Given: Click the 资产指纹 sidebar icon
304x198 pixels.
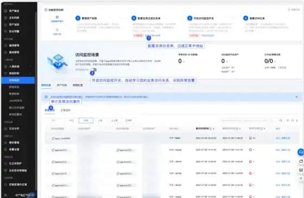Looking at the screenshot, I should (5, 24).
